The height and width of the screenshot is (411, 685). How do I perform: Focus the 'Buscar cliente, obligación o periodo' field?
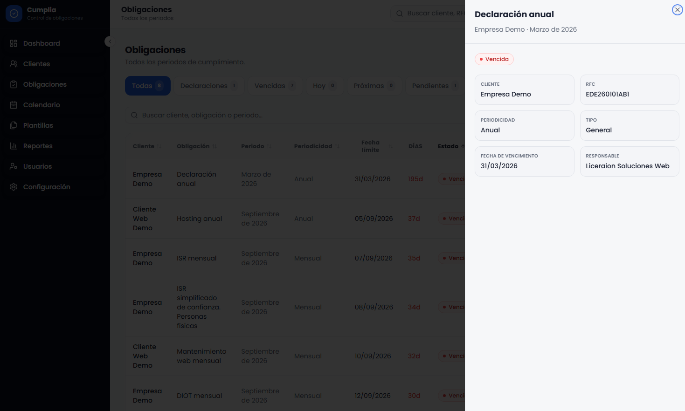point(295,115)
